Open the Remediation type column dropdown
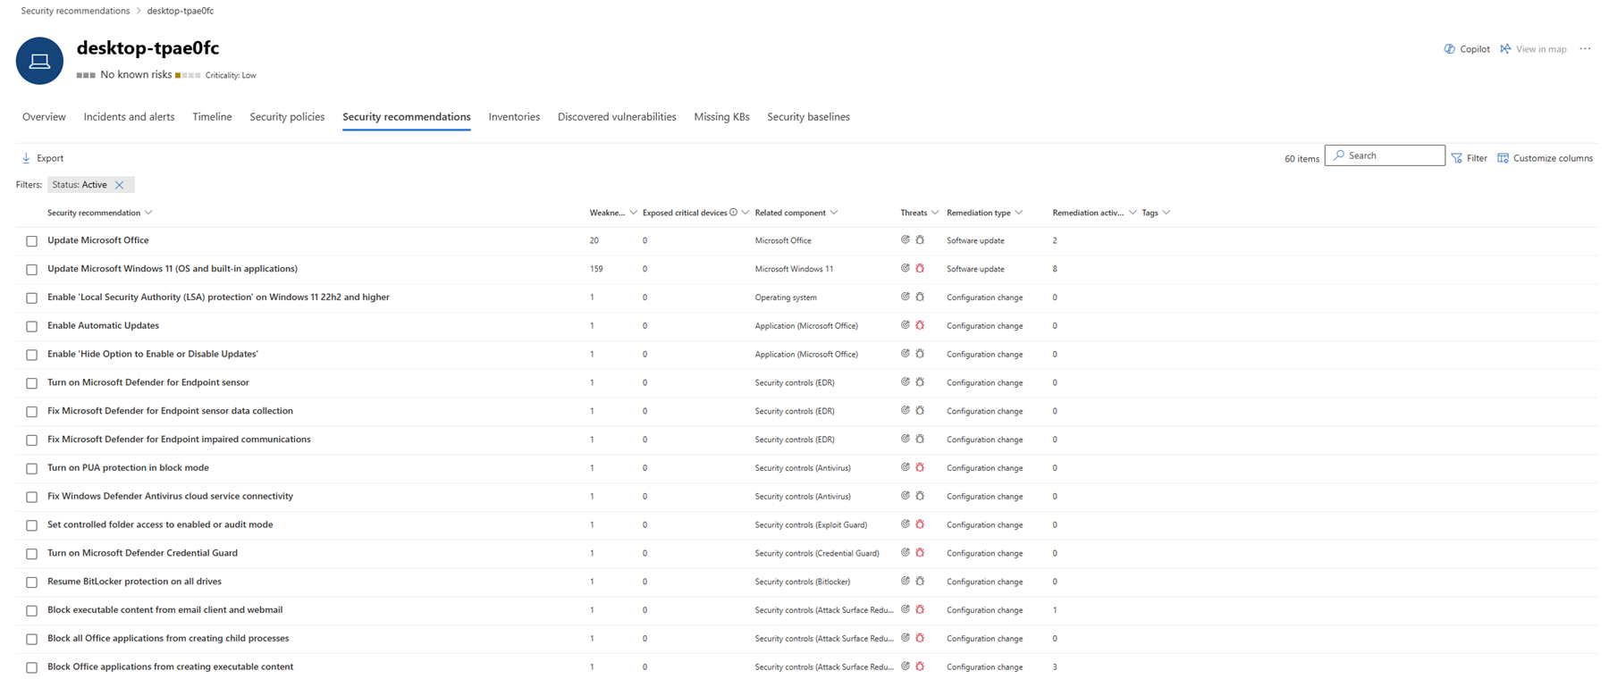 click(x=1018, y=213)
